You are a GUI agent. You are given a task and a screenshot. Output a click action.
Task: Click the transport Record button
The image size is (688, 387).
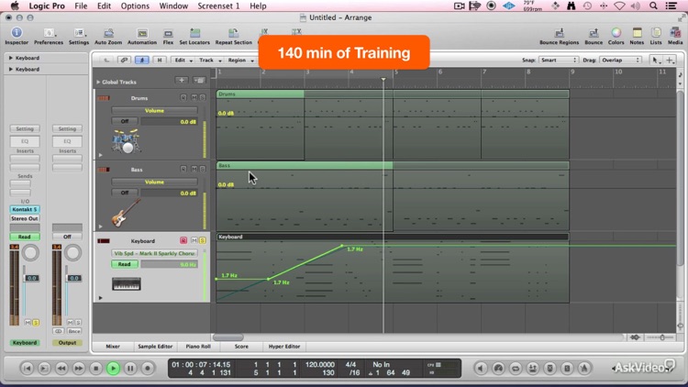148,368
